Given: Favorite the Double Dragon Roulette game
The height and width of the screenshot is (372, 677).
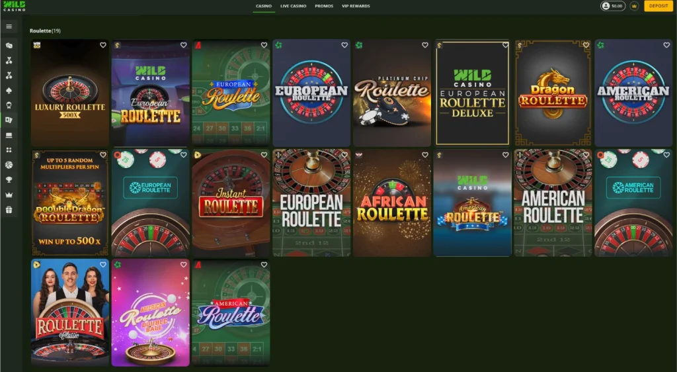Looking at the screenshot, I should (102, 155).
